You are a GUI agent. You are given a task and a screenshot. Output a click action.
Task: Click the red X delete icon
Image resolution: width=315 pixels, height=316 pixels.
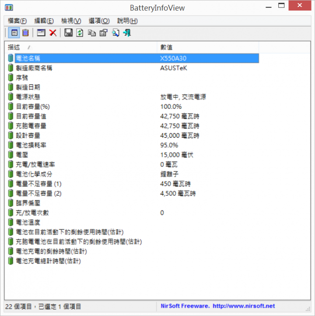click(53, 33)
